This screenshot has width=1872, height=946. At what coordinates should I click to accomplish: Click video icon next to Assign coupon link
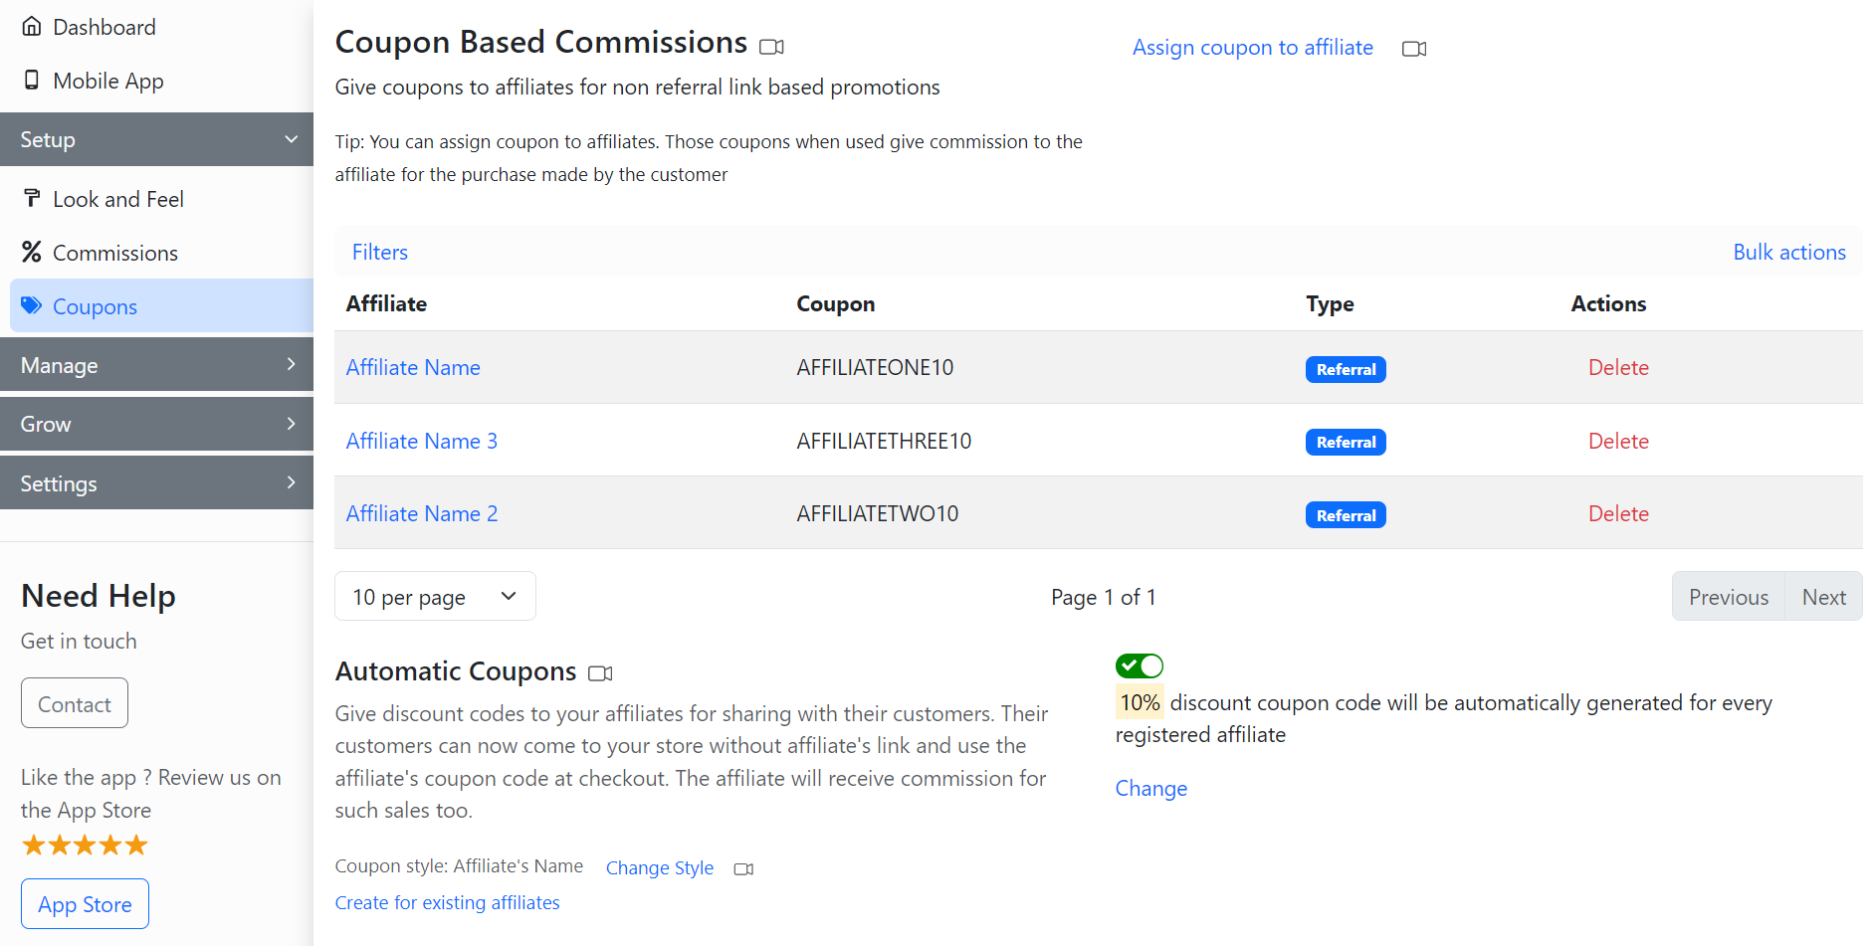(x=1413, y=49)
